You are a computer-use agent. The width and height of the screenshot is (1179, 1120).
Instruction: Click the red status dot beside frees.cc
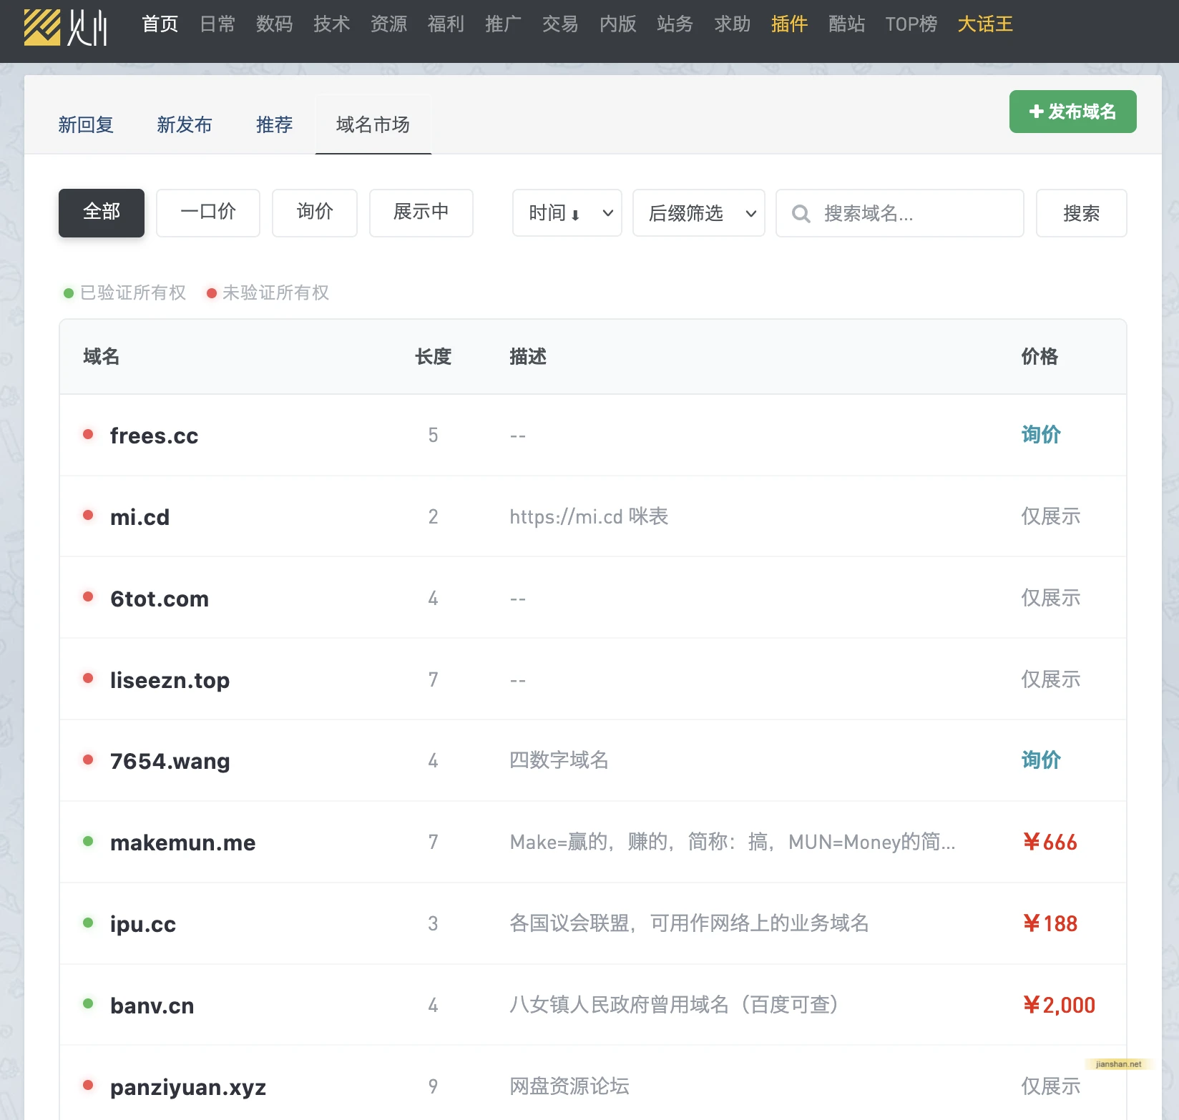[x=88, y=434]
